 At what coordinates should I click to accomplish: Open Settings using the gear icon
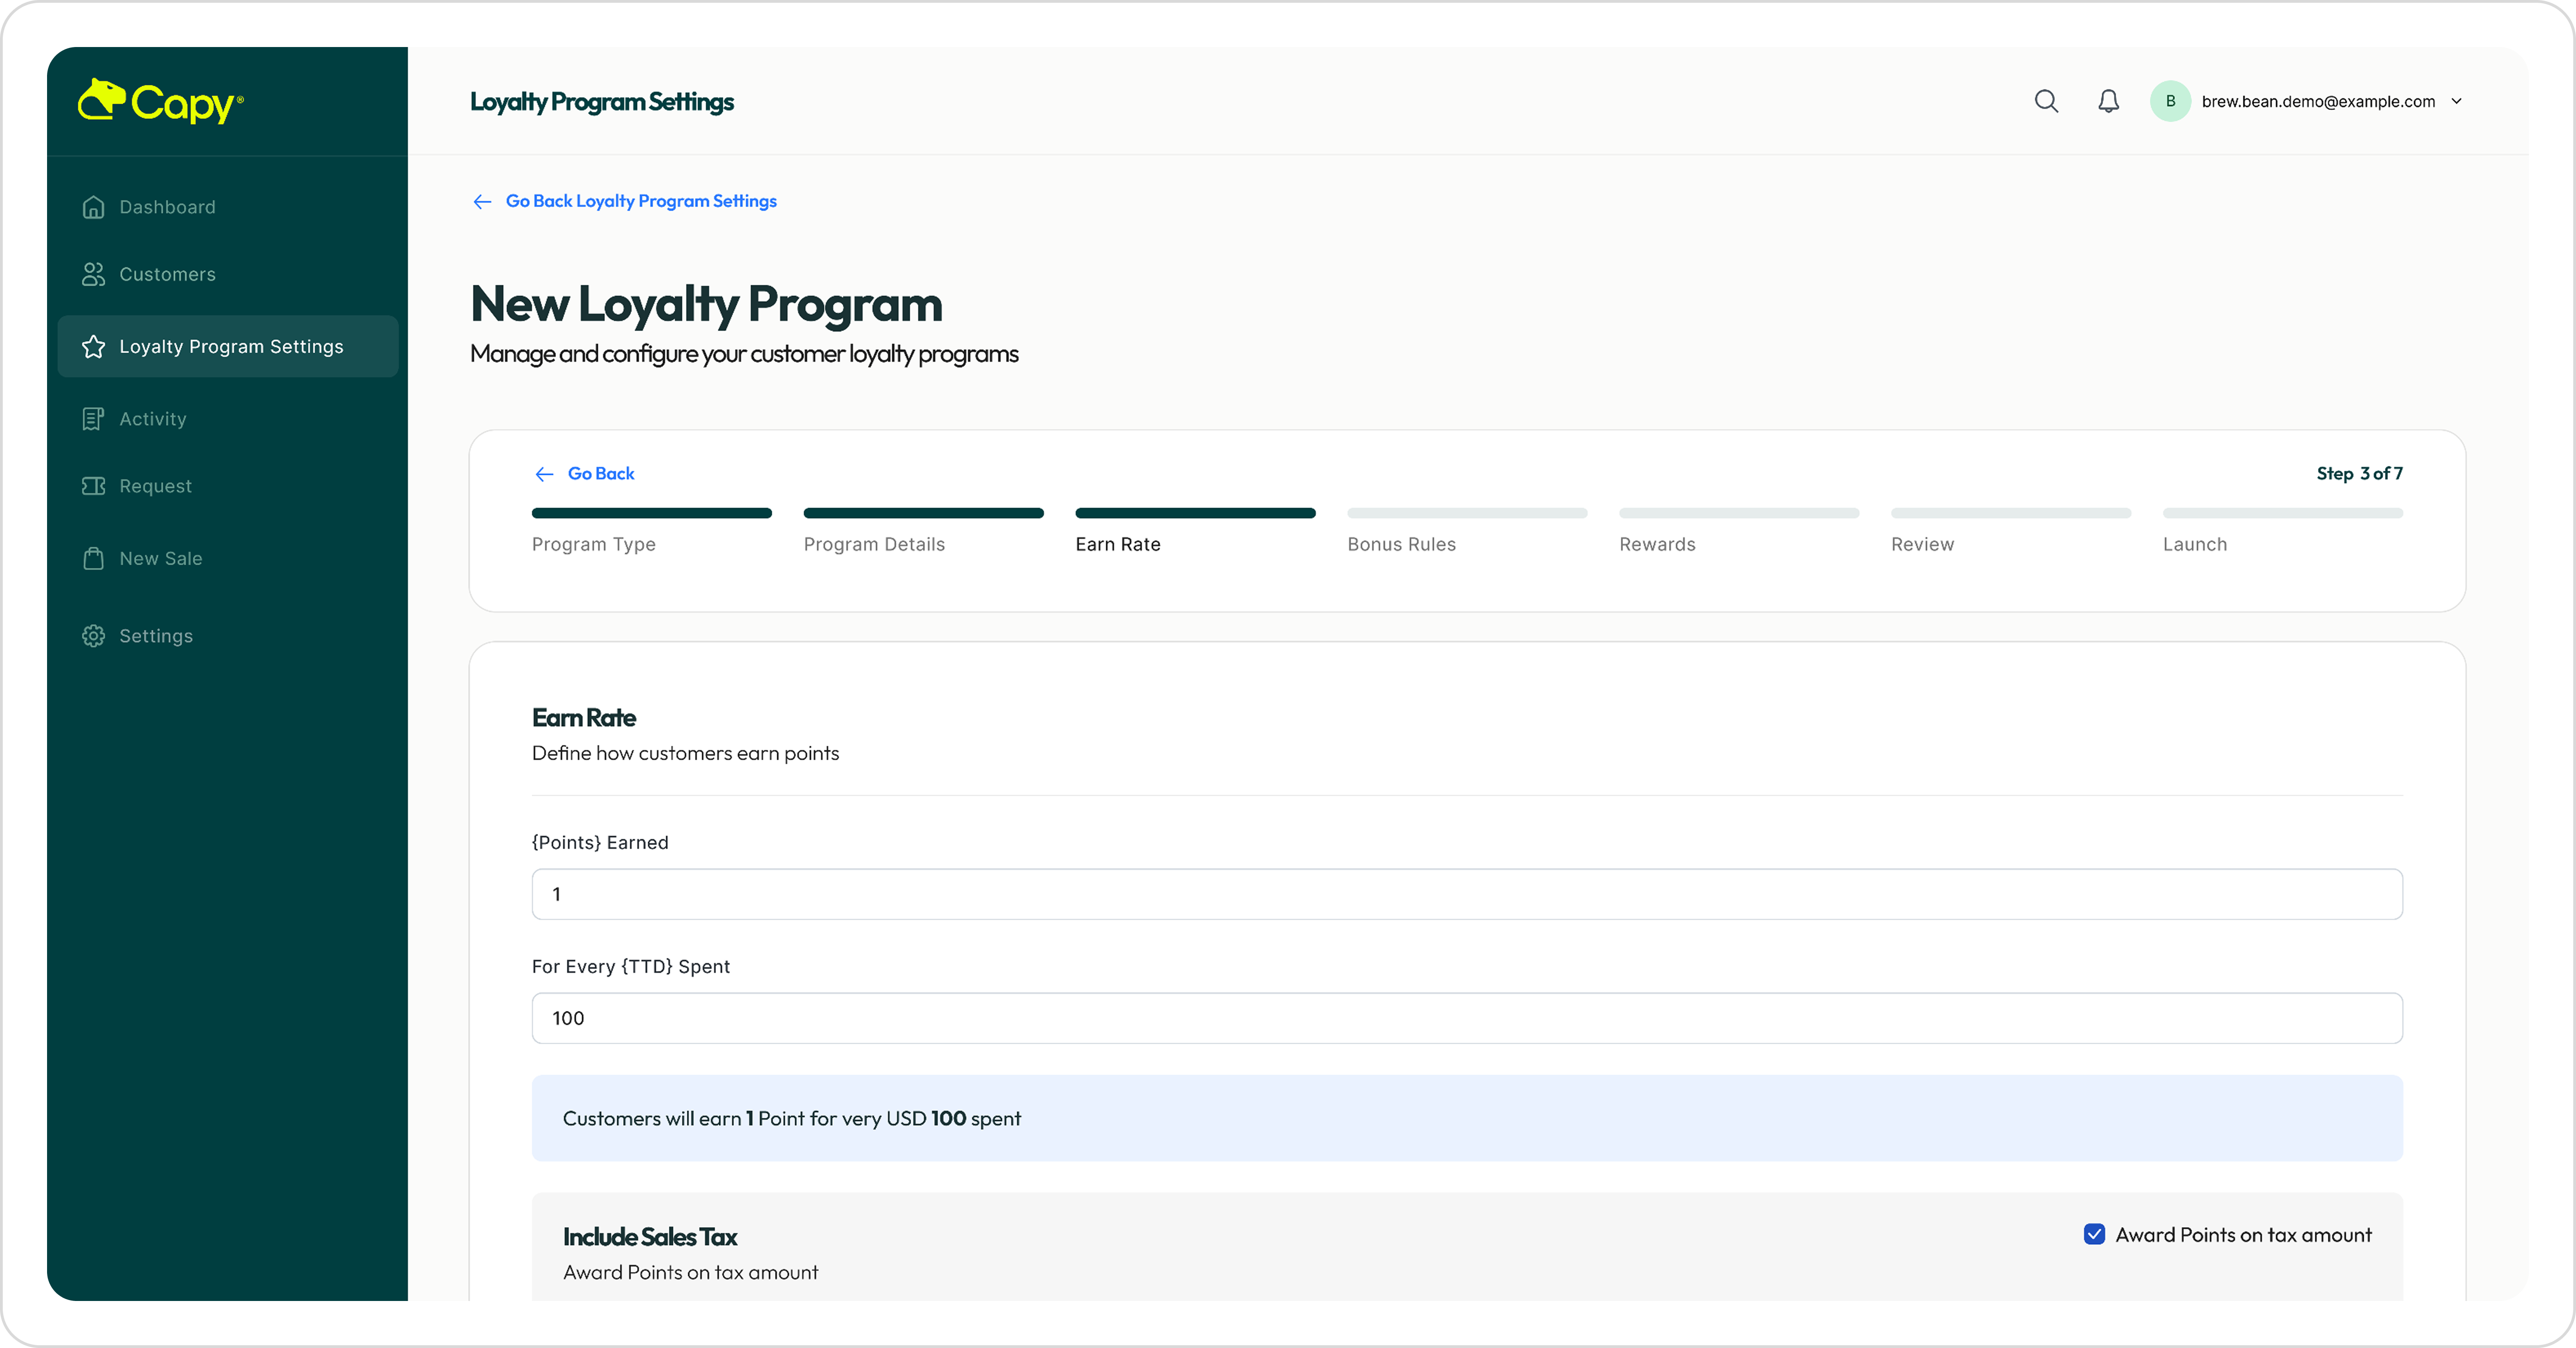[93, 636]
